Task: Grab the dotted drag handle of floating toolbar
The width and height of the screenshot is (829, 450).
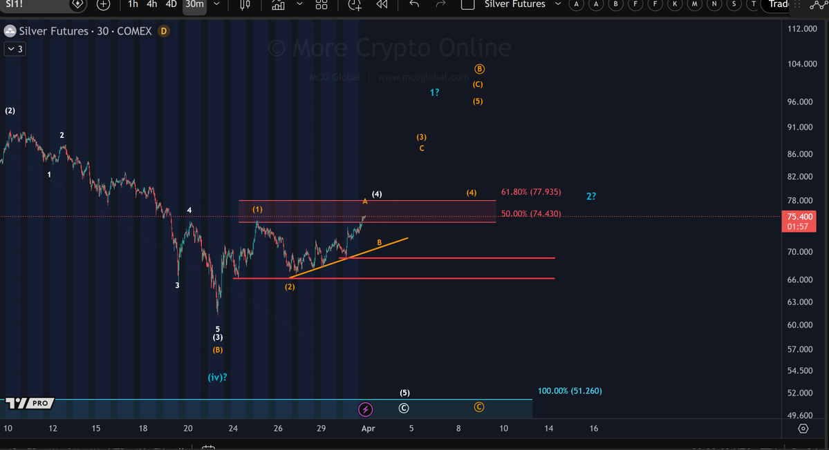Action: [x=797, y=5]
